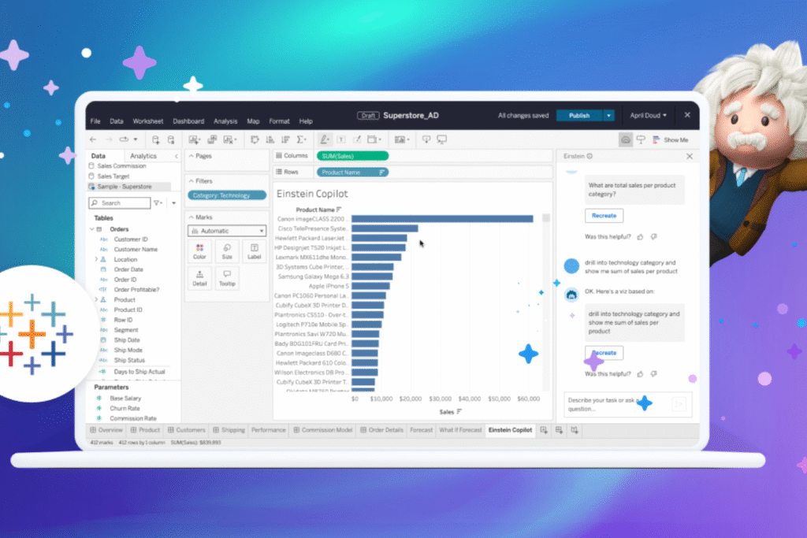Click the swap rows and columns icon
Screen dimensions: 807x538
255,139
